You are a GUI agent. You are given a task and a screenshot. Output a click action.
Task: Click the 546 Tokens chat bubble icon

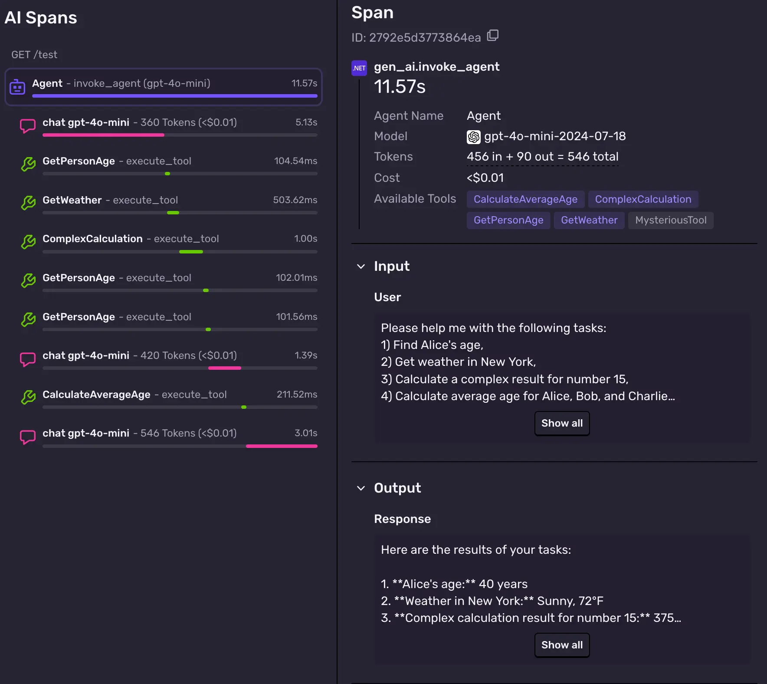[x=28, y=437]
